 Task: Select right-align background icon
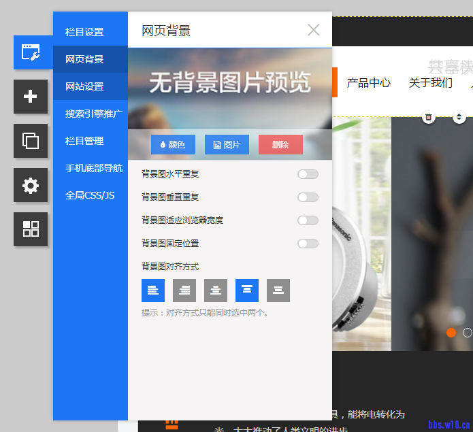tap(184, 290)
